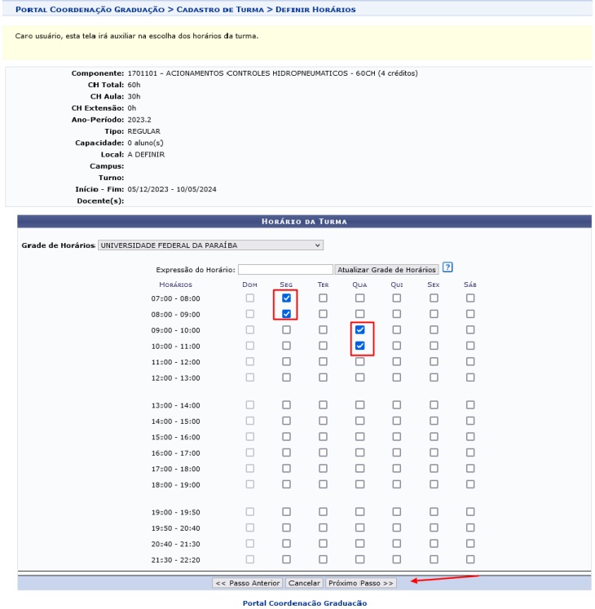Image resolution: width=595 pixels, height=609 pixels.
Task: Uncheck Seg 07:00 - 08:00 checkbox
Action: (x=286, y=298)
